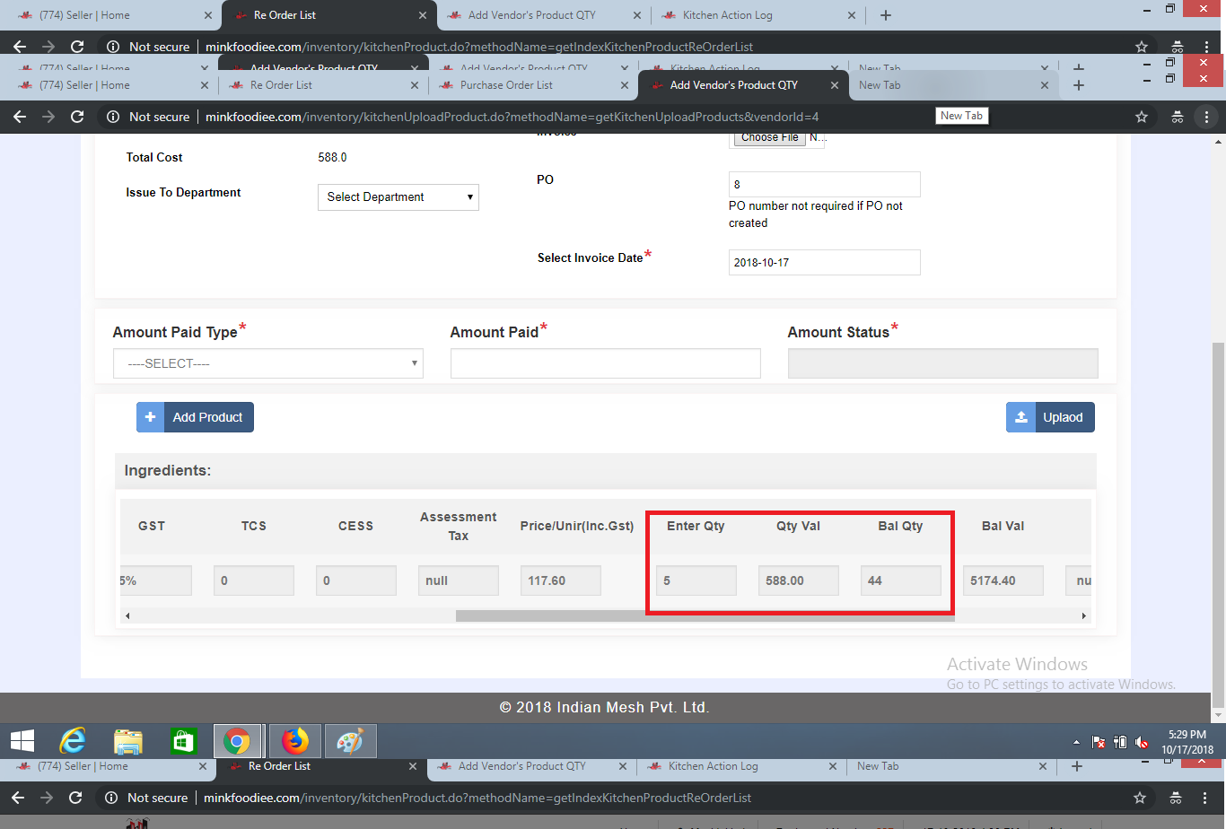Click the Bal Qty field showing 44
The height and width of the screenshot is (829, 1226).
[901, 580]
